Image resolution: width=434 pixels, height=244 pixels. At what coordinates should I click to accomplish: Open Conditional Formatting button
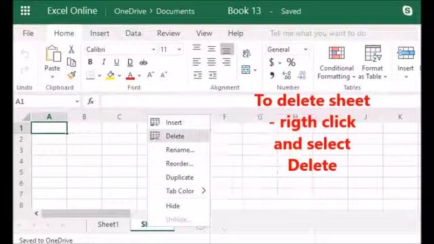pos(336,63)
